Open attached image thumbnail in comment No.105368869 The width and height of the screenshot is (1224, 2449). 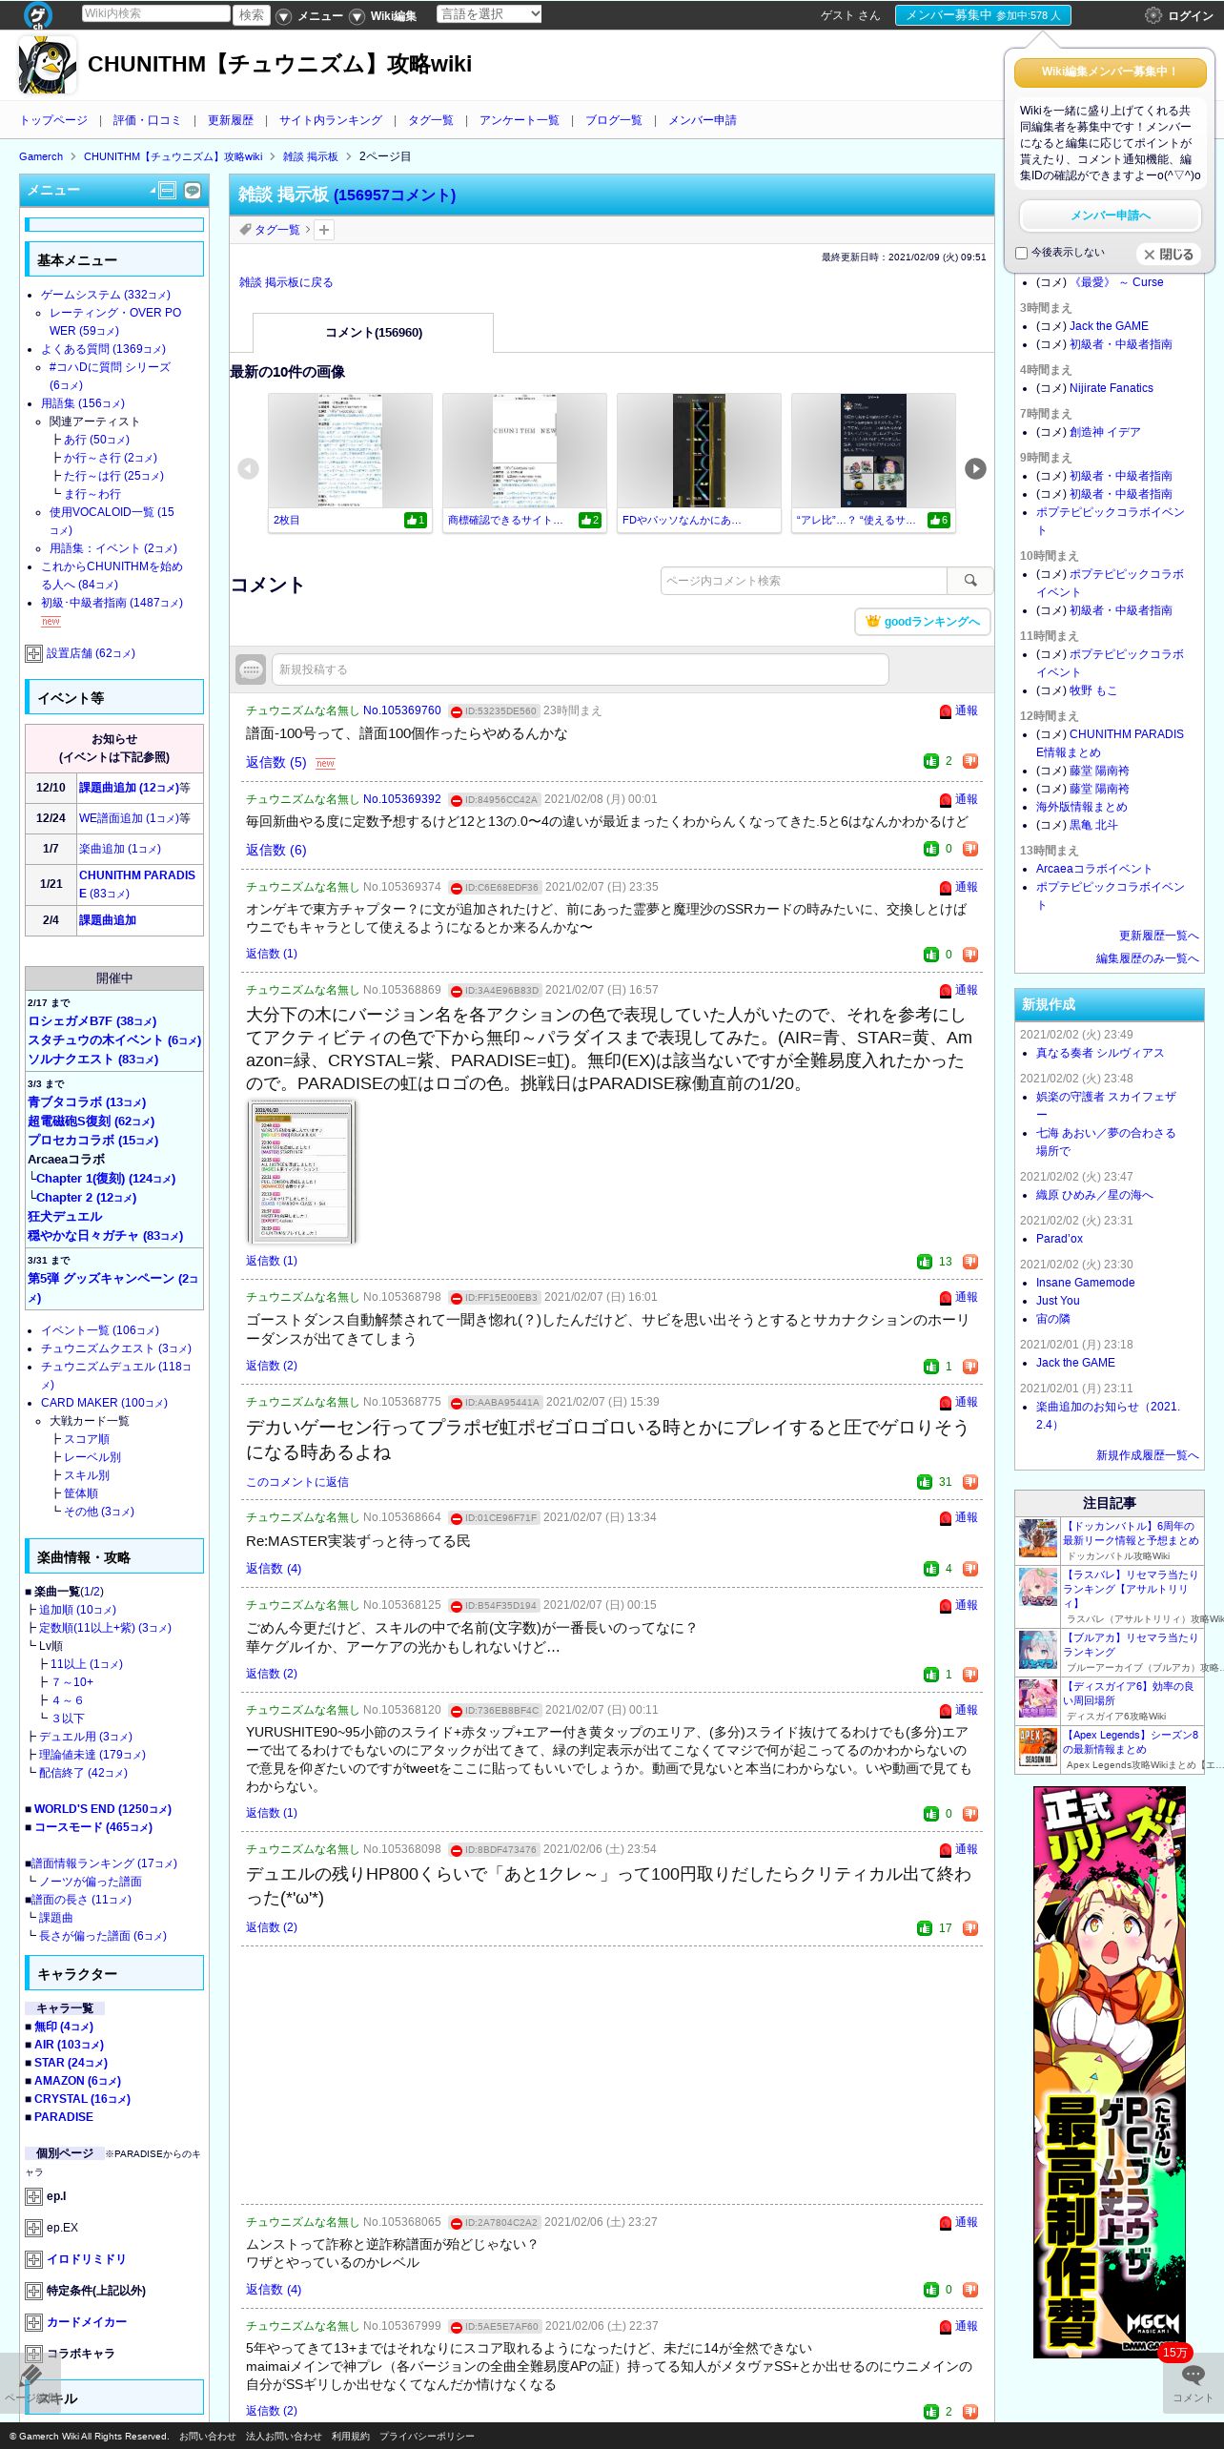pos(301,1172)
